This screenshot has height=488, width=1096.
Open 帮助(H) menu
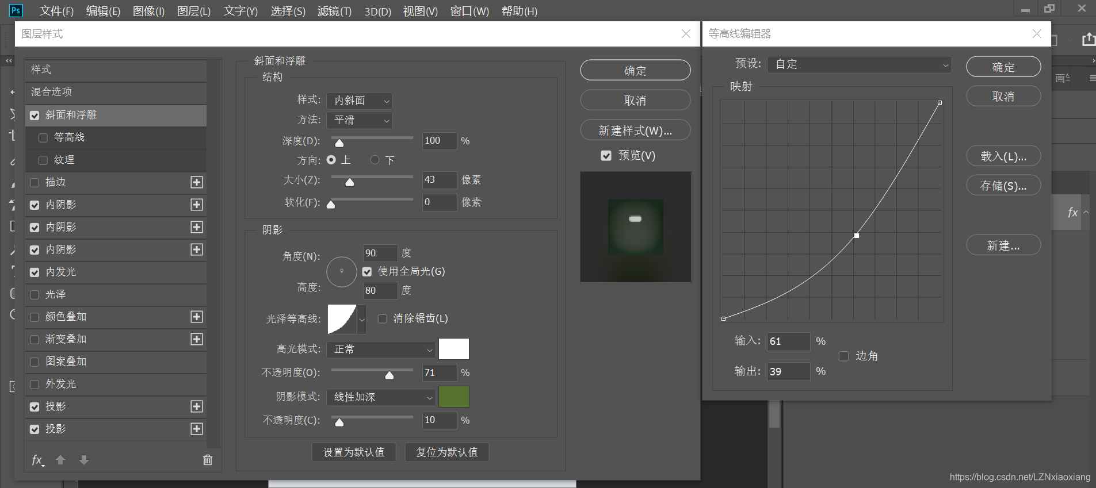coord(520,11)
